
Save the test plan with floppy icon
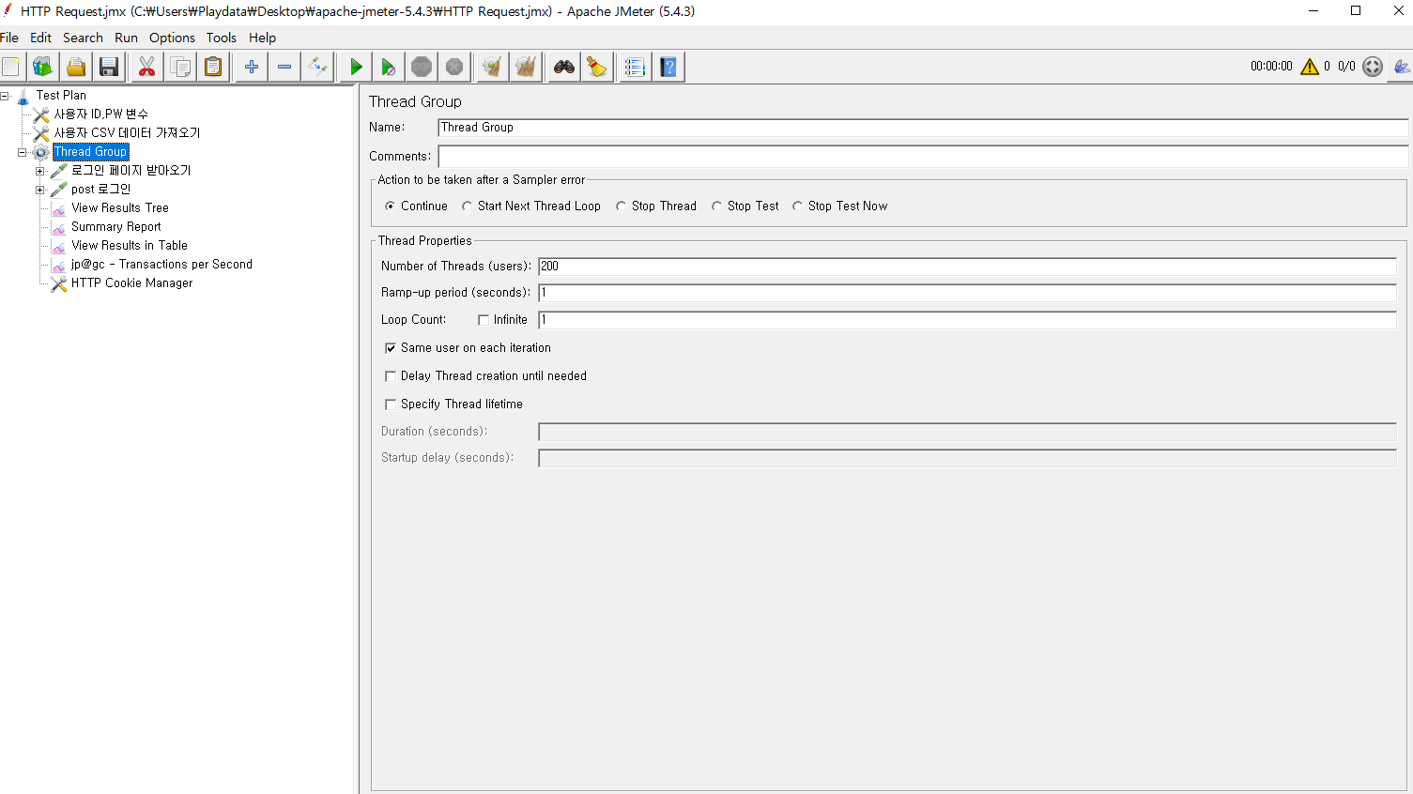tap(110, 67)
